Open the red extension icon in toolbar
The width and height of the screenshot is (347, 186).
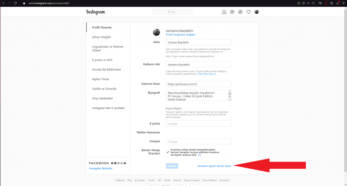click(326, 3)
